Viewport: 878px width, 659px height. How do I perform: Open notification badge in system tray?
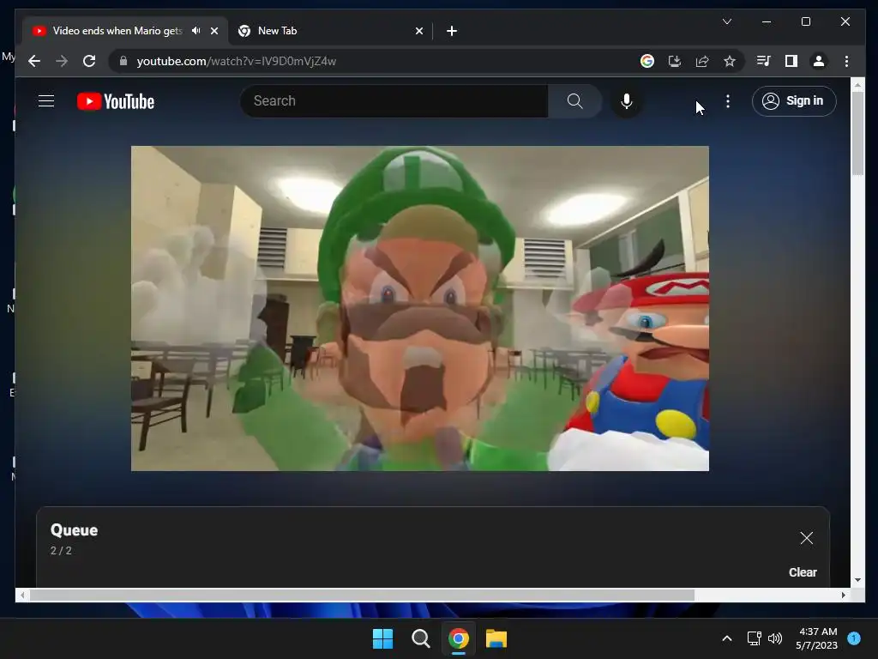click(x=854, y=638)
